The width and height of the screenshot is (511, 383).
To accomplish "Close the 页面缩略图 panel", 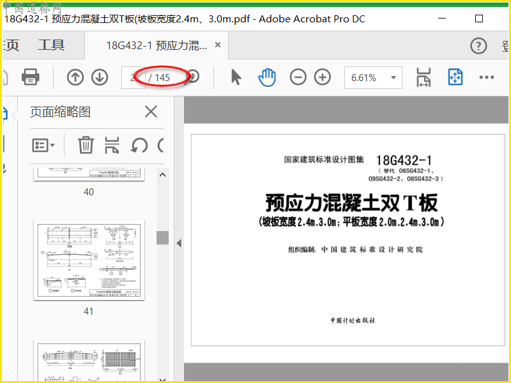I will coord(151,112).
